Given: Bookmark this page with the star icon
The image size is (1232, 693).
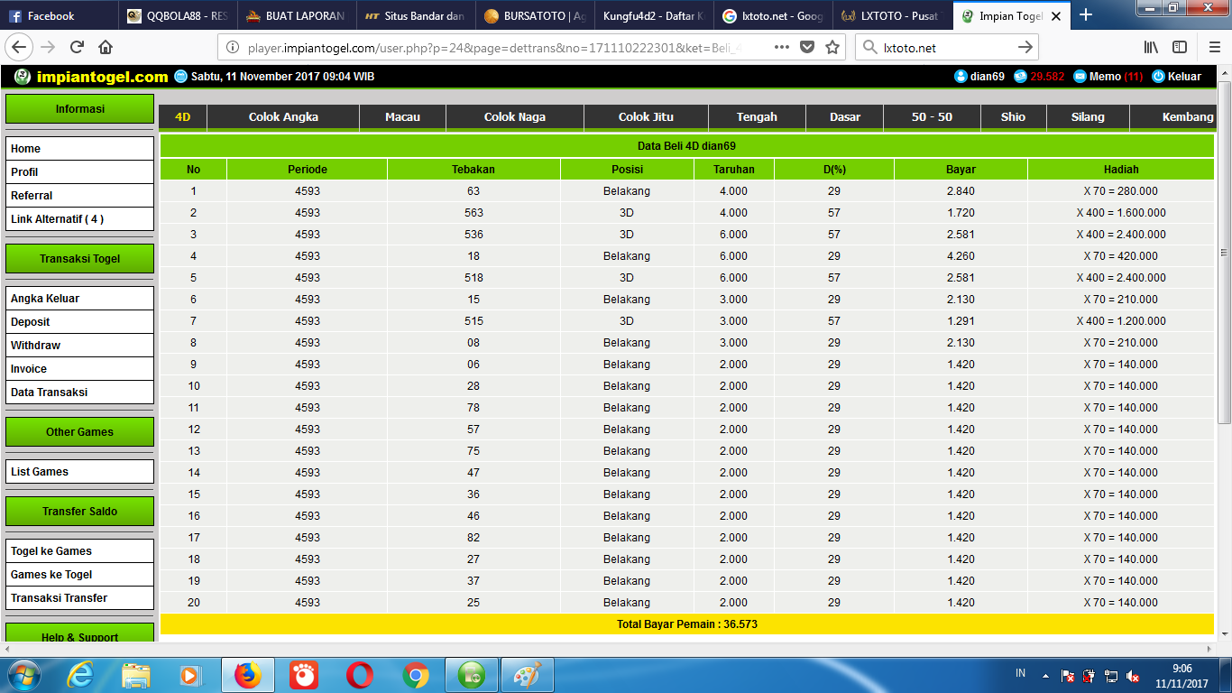Looking at the screenshot, I should [x=832, y=47].
